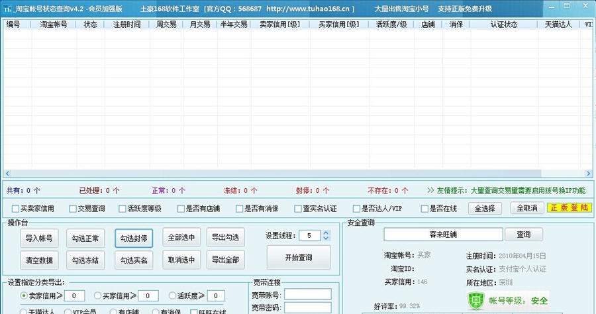The width and height of the screenshot is (596, 314).
Task: Click the 勾选封停 button
Action: pos(134,238)
